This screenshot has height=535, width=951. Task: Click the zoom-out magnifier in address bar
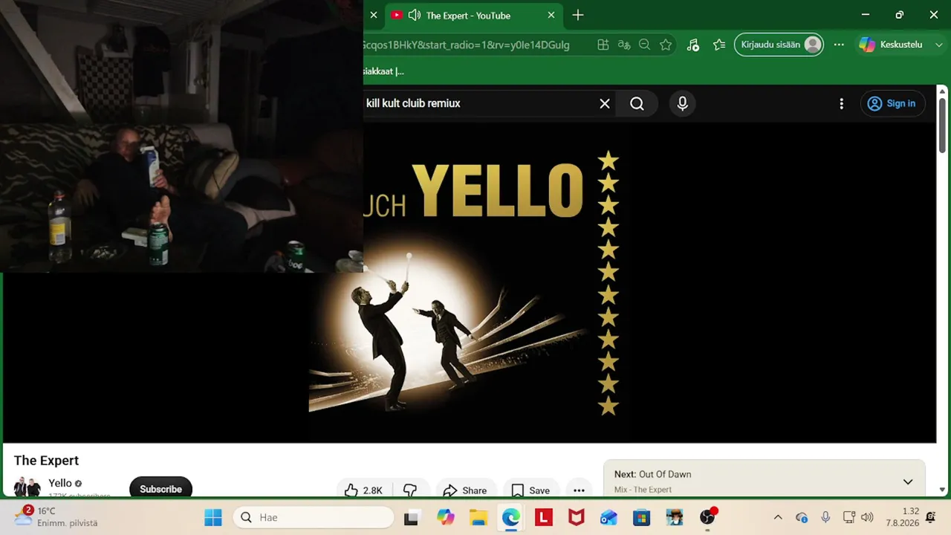point(645,45)
